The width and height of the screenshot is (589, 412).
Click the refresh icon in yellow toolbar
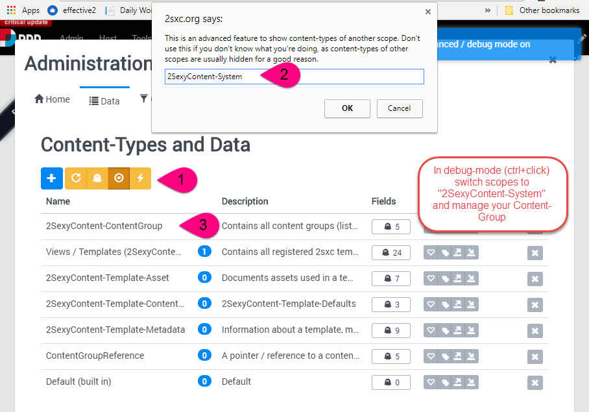click(x=76, y=178)
